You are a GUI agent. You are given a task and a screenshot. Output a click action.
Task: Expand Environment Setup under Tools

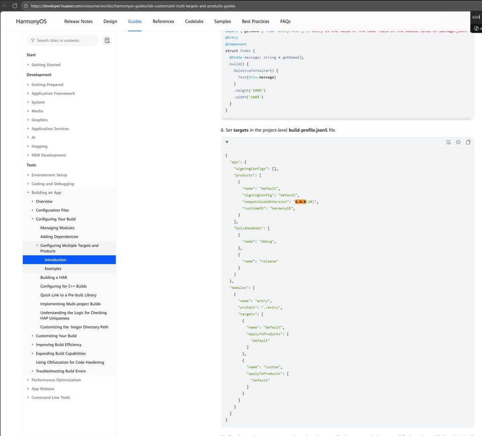49,175
